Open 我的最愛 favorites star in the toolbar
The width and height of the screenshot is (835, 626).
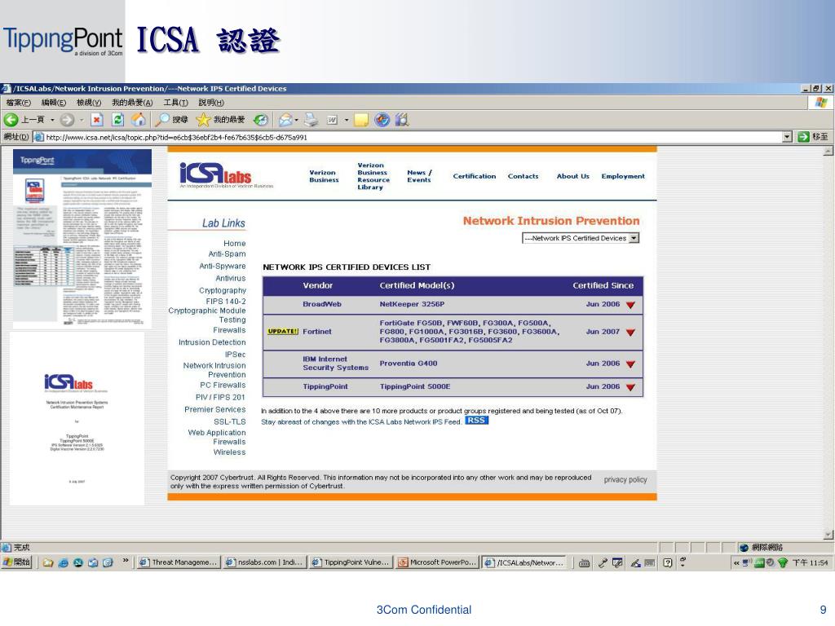[220, 120]
